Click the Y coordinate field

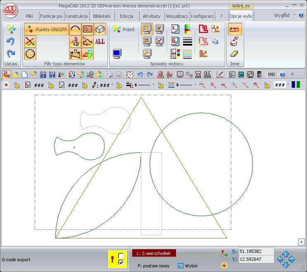(x=256, y=259)
